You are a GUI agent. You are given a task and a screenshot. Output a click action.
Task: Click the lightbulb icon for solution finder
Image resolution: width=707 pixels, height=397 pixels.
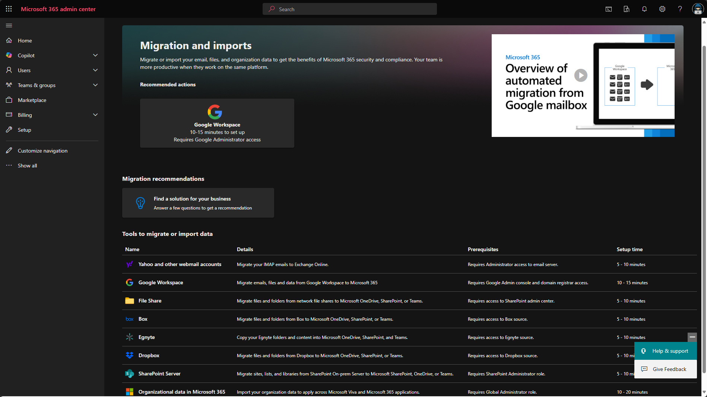point(140,203)
